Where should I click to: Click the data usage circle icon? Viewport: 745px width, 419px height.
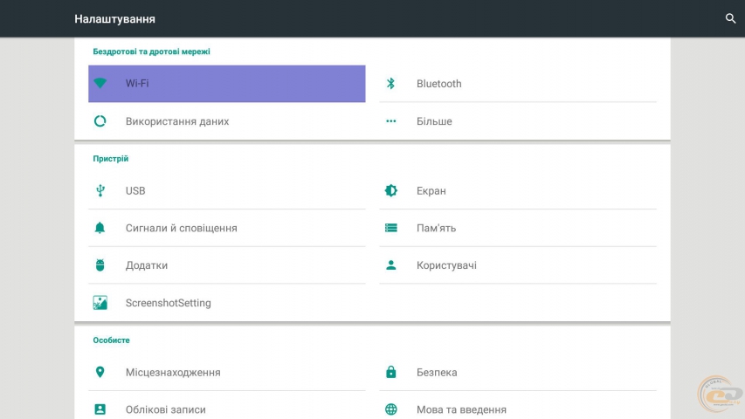click(x=100, y=121)
